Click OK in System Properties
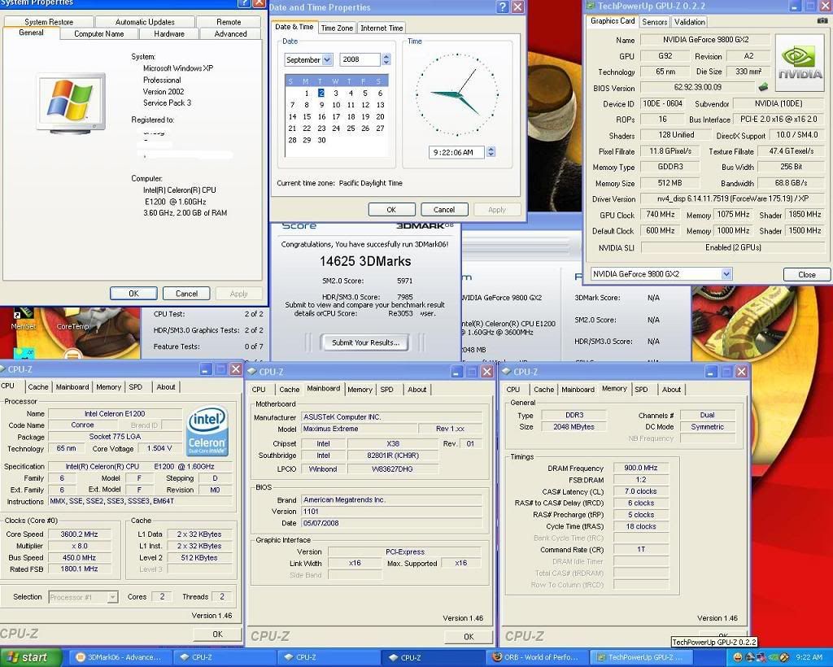 click(134, 294)
